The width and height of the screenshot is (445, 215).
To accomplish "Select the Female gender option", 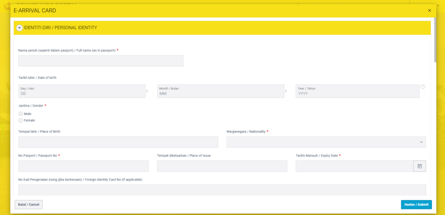I will 21,120.
